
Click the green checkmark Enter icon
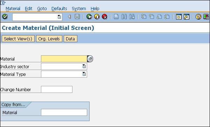click(x=5, y=17)
